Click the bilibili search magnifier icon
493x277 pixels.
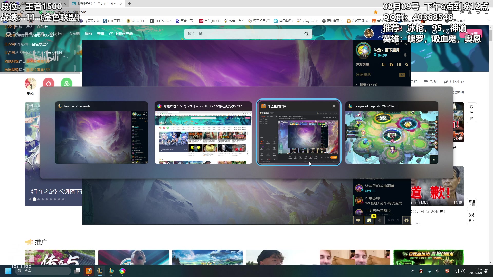click(x=306, y=34)
